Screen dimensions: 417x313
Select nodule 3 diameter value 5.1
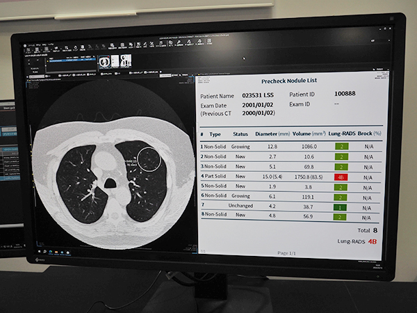tap(272, 167)
